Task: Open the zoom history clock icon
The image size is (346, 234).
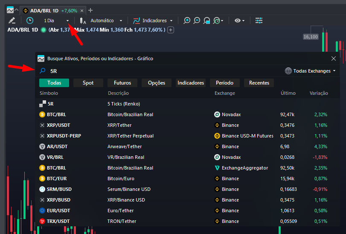Action: click(x=217, y=20)
